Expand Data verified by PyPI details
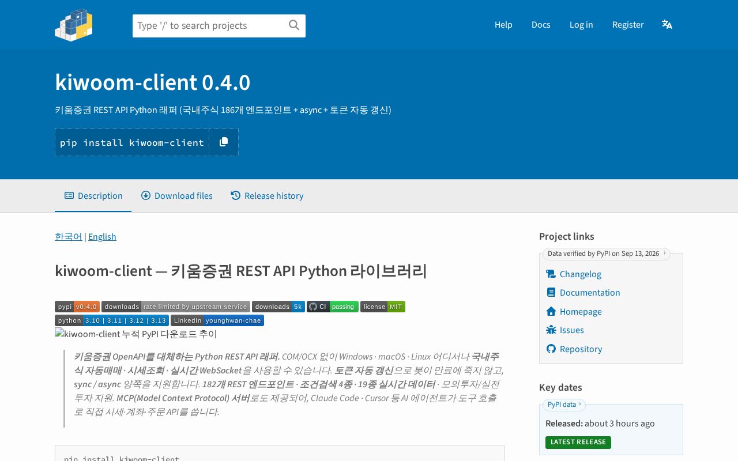The image size is (738, 461). 607,254
